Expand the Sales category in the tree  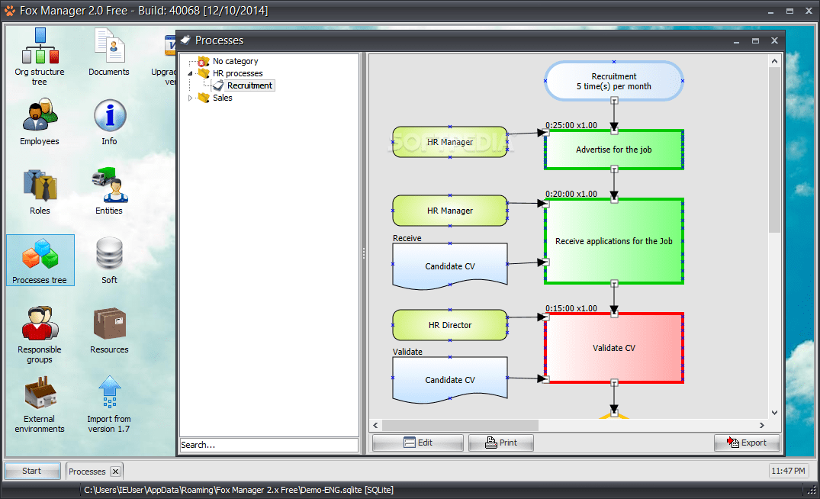coord(190,98)
